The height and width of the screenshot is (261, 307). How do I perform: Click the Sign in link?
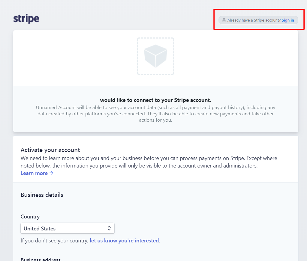(288, 20)
